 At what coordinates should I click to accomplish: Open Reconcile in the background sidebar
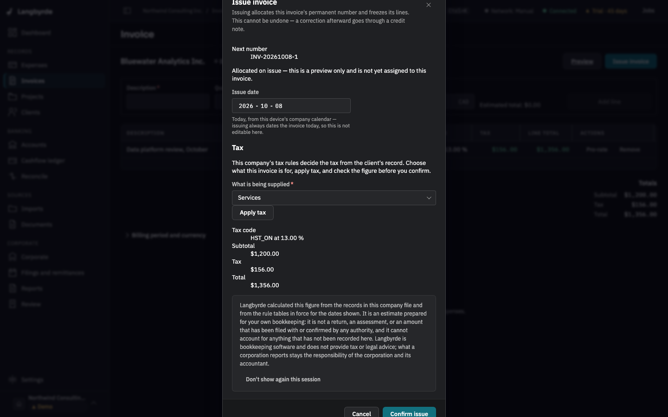[x=54, y=177]
